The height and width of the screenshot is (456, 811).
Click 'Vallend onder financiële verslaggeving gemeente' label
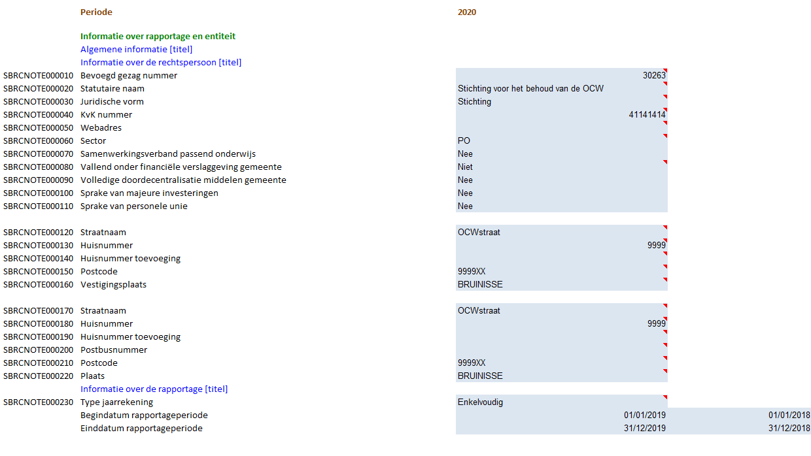tap(181, 167)
